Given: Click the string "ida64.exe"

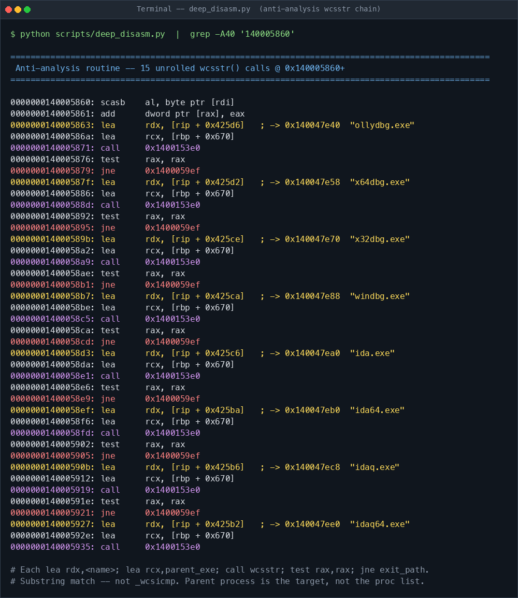Looking at the screenshot, I should (377, 410).
